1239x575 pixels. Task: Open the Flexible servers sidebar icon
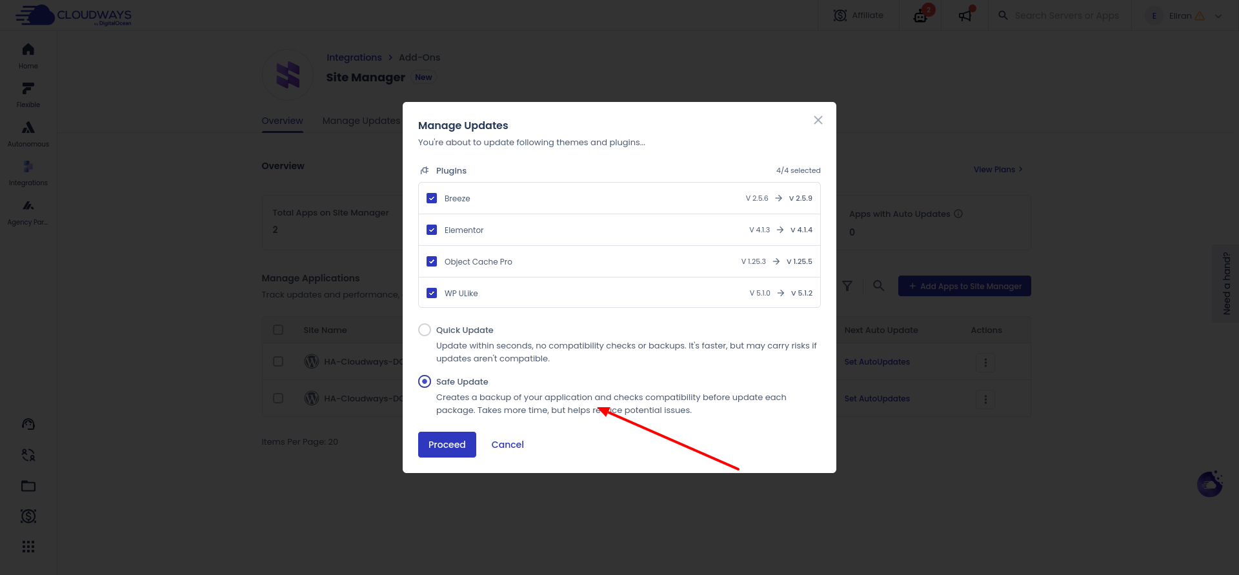pyautogui.click(x=28, y=88)
